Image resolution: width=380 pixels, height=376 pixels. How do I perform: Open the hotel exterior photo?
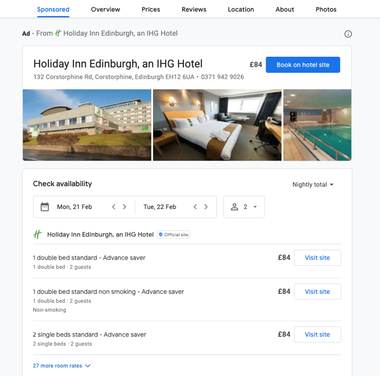tap(87, 125)
